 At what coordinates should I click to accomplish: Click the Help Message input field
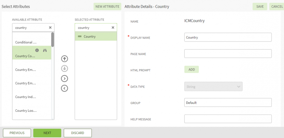(x=228, y=119)
